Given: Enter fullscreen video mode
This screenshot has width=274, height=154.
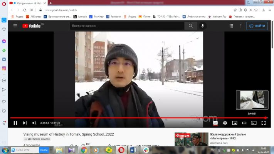Looking at the screenshot, I should coord(264,123).
